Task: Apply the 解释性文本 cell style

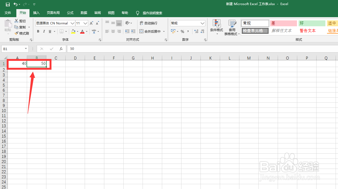Action: click(283, 31)
